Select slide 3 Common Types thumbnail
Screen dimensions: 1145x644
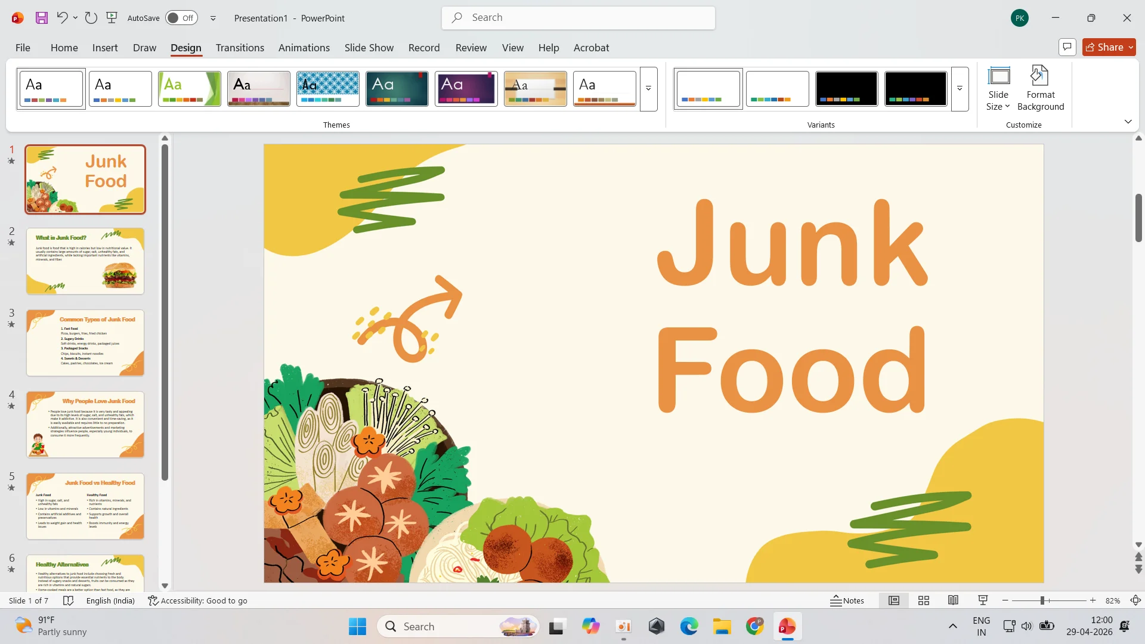point(85,343)
